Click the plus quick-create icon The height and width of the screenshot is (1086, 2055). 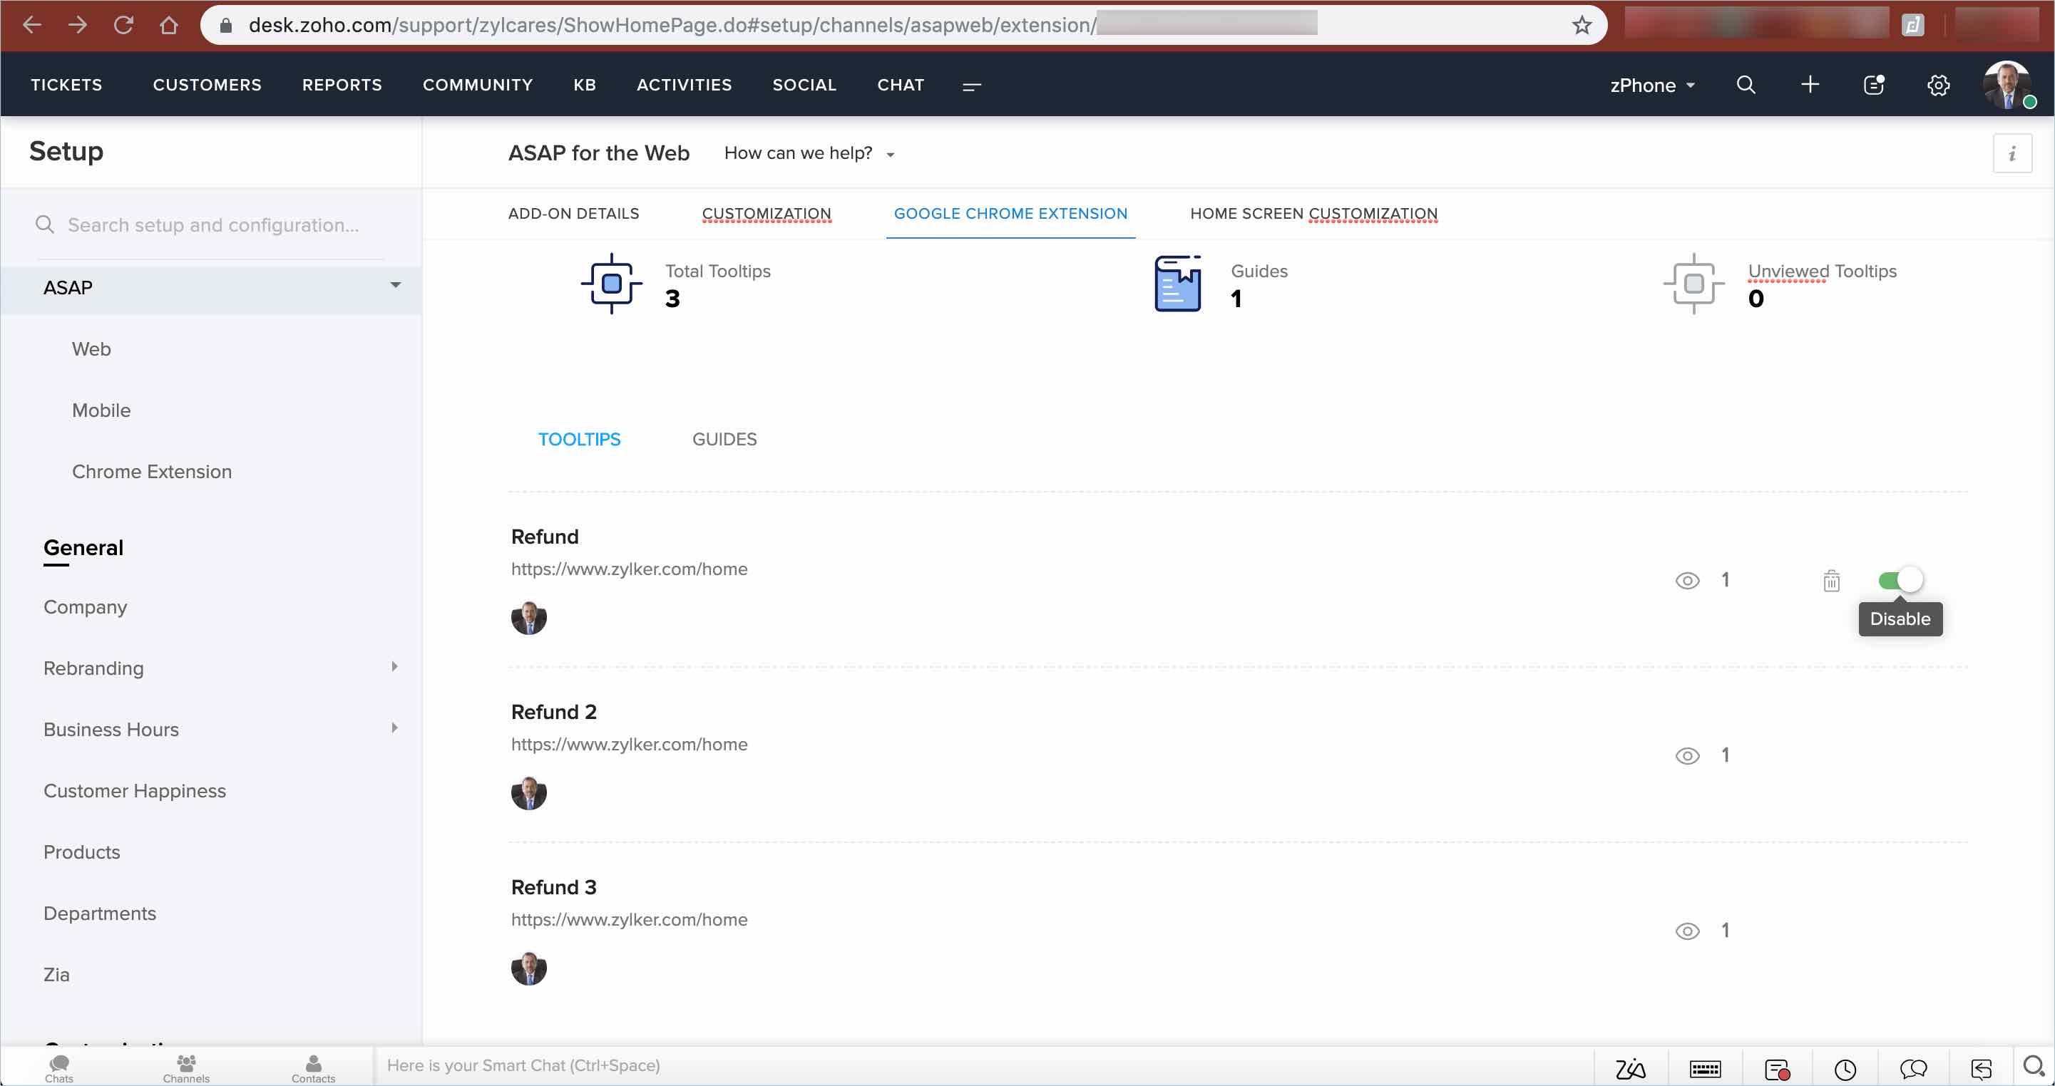[x=1809, y=86]
